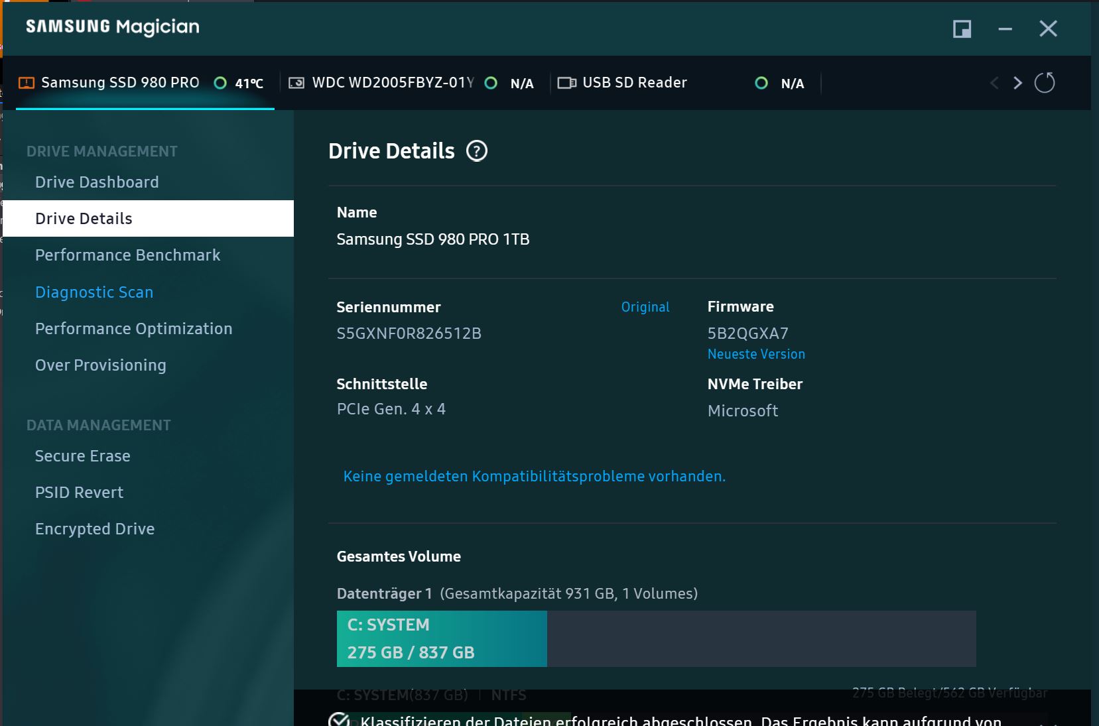Click the WDC drive green status circle

click(491, 83)
